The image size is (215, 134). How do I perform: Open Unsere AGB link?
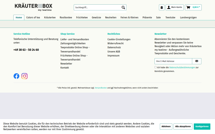114,51
